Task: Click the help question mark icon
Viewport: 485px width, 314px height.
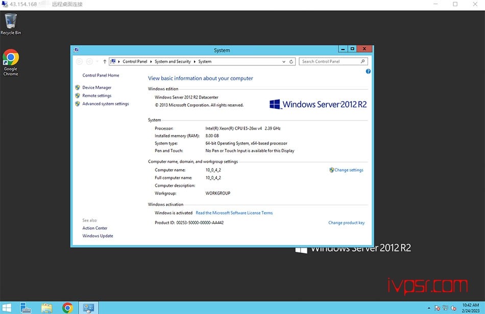Action: (368, 71)
